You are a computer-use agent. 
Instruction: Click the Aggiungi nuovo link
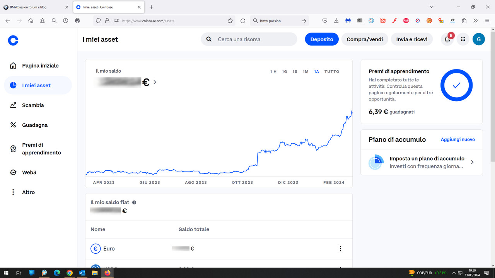[x=458, y=139]
